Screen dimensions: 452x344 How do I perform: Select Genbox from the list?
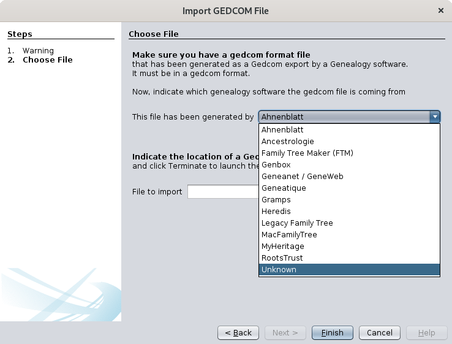349,165
